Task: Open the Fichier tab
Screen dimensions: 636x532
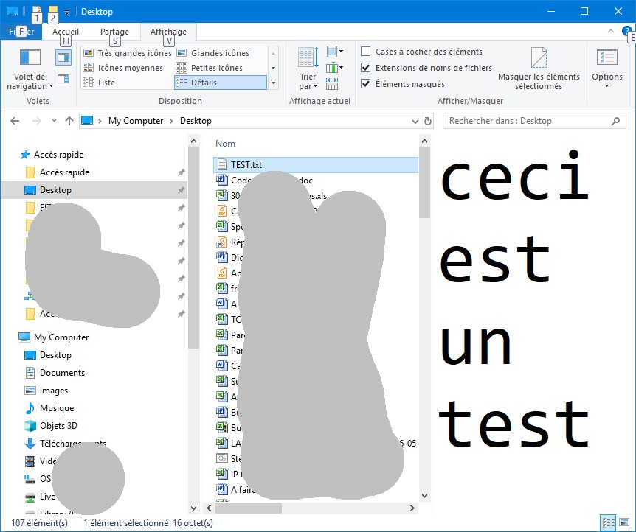Action: [x=21, y=31]
